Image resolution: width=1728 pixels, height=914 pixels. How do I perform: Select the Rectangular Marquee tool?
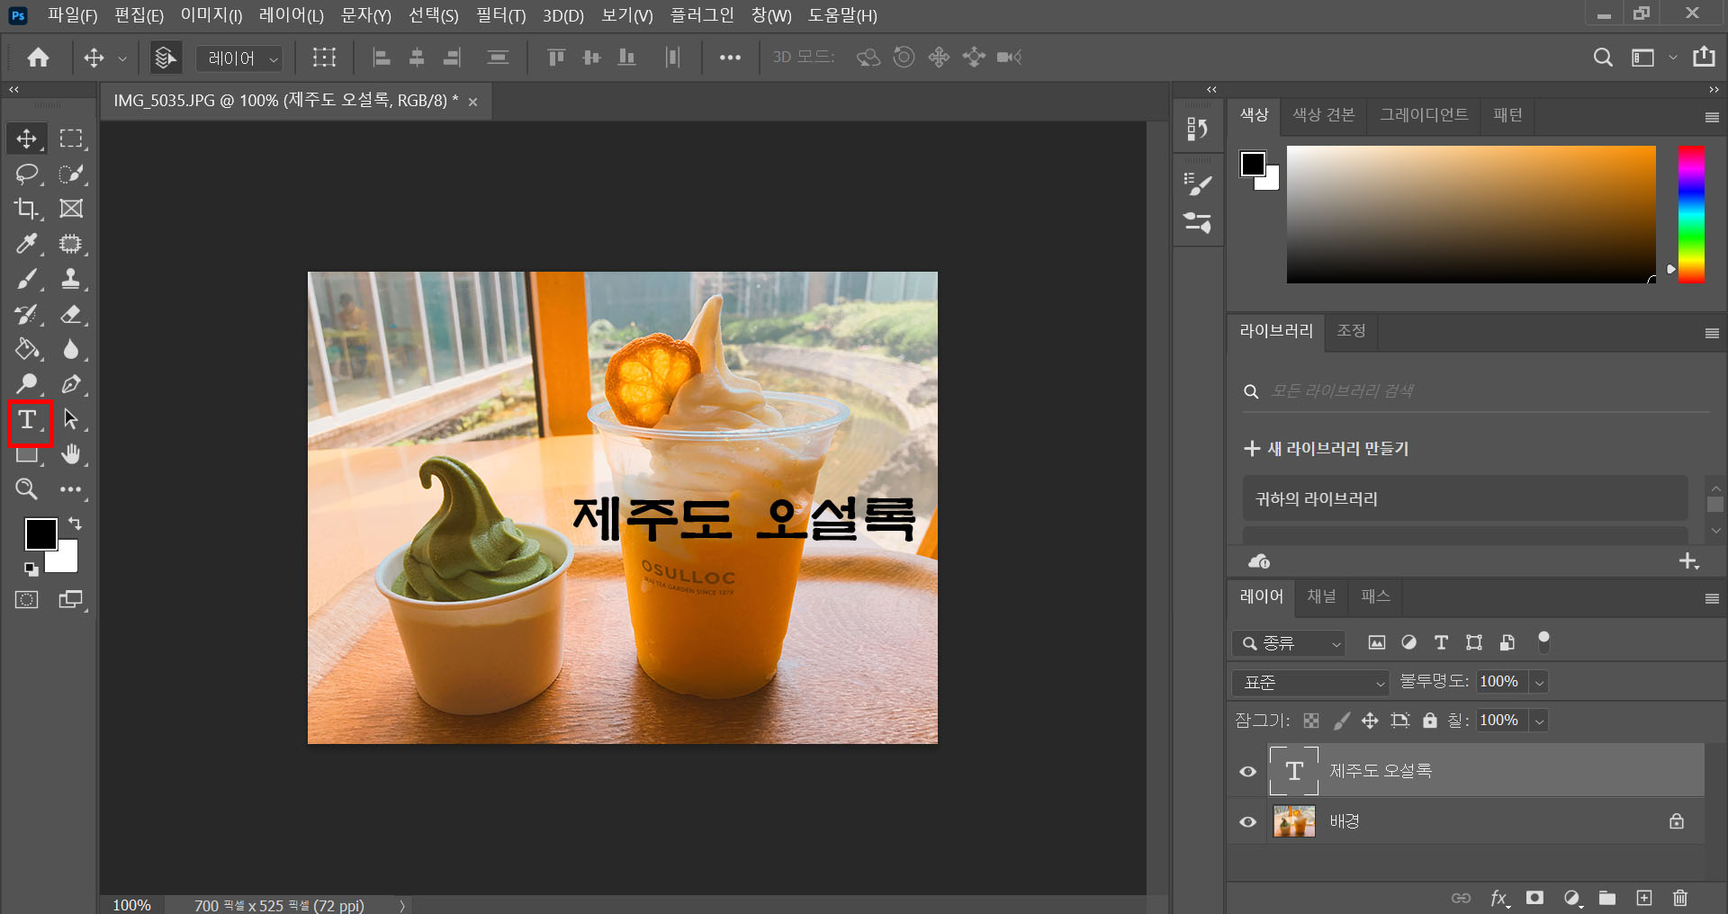click(x=71, y=139)
